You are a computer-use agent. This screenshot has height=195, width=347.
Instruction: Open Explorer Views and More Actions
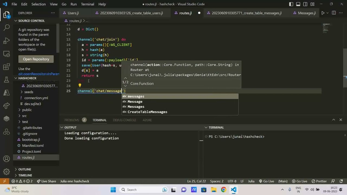(x=53, y=13)
